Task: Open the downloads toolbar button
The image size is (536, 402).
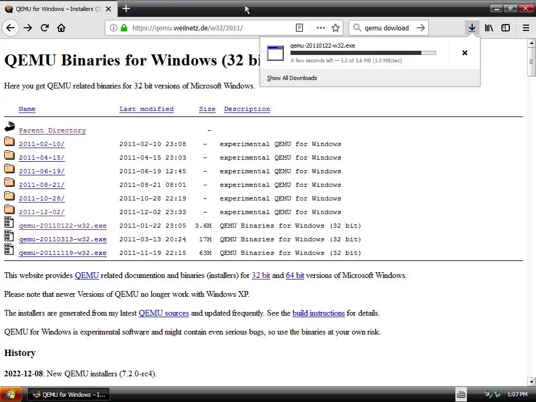Action: (x=472, y=28)
